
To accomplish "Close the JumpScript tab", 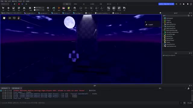I will tap(48, 13).
